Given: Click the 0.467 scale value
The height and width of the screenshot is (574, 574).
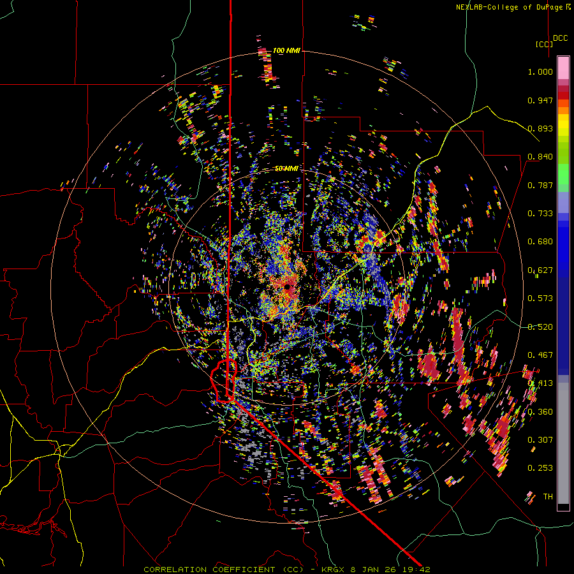Looking at the screenshot, I should click(540, 355).
